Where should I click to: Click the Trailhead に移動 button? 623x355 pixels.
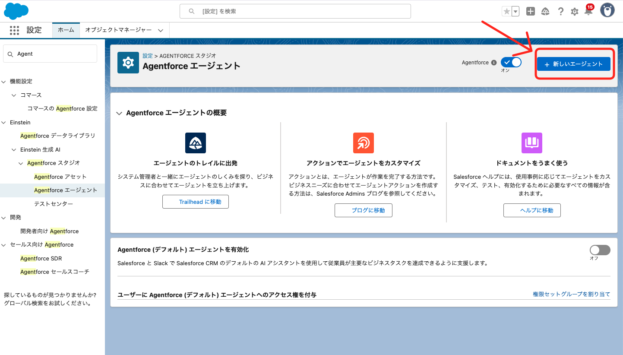(x=196, y=202)
